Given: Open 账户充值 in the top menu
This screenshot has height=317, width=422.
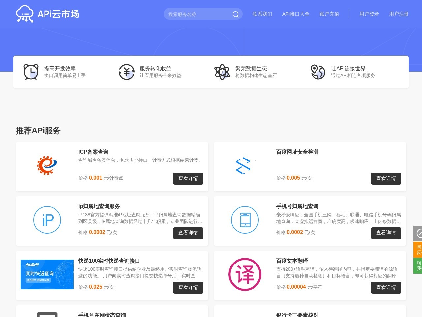Looking at the screenshot, I should [329, 14].
